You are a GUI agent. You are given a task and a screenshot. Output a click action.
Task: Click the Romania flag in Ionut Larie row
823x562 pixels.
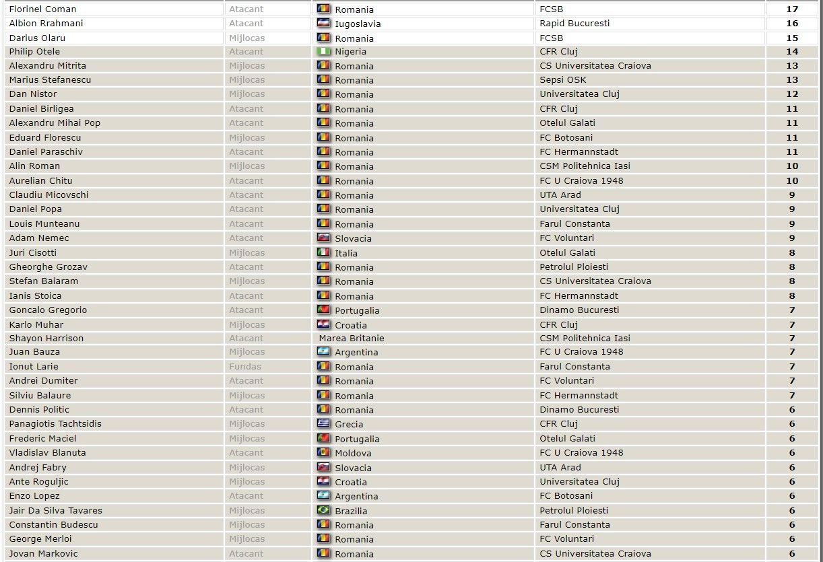[324, 367]
